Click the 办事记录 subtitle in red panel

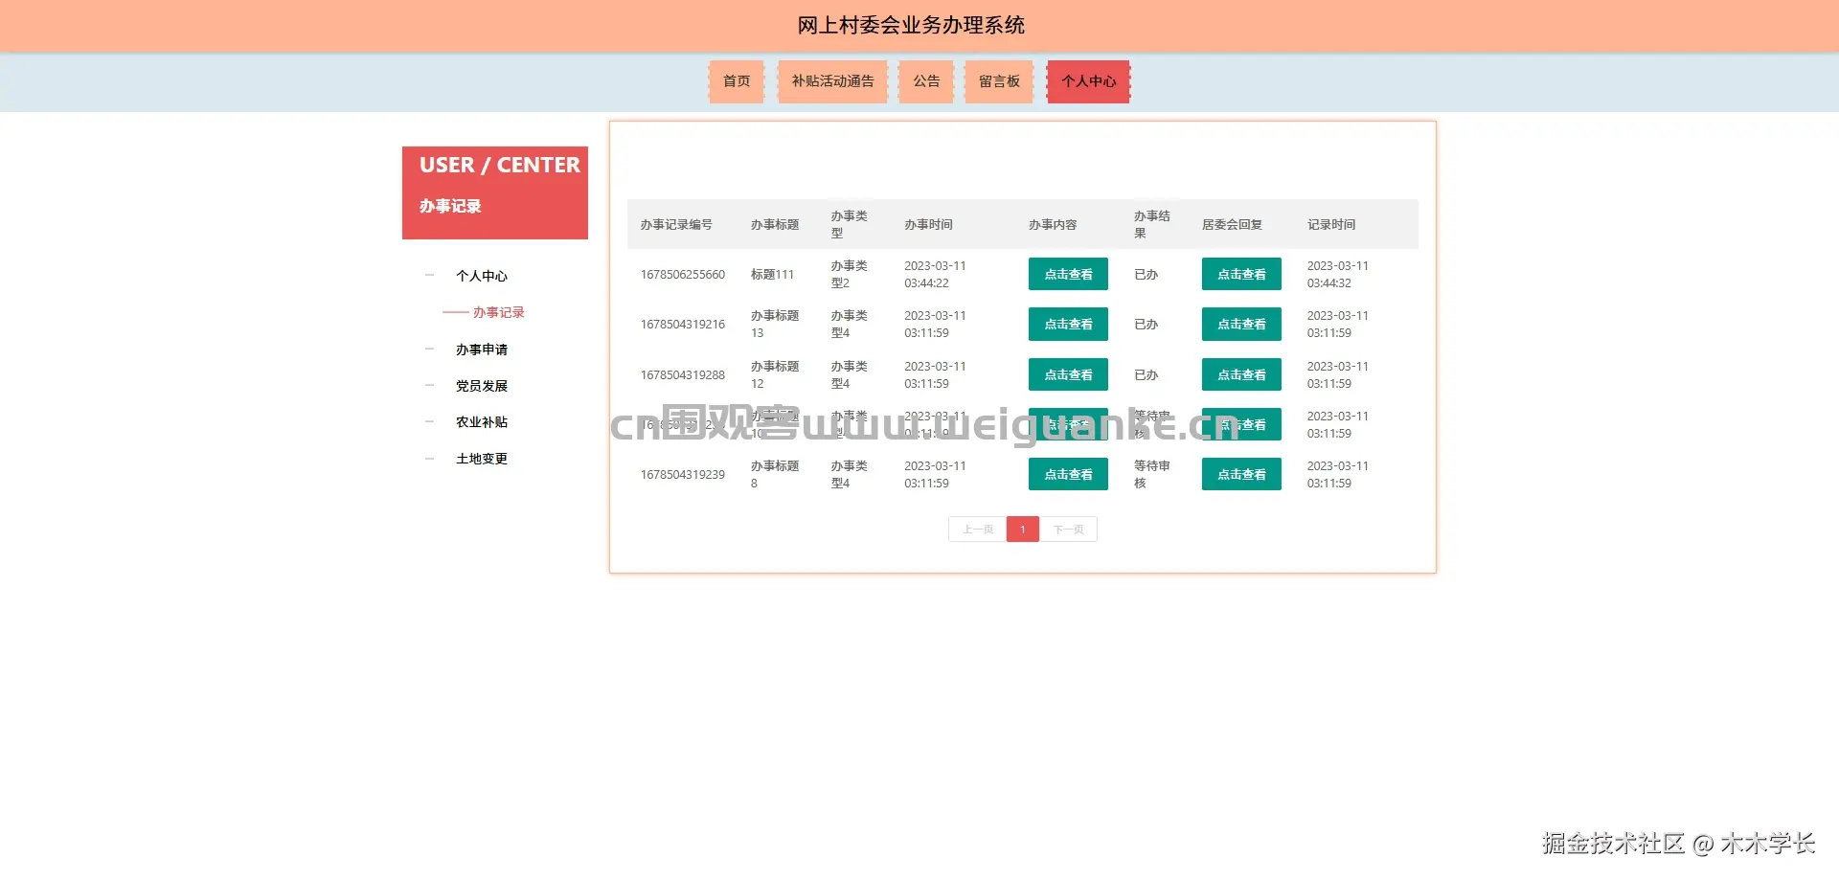click(x=450, y=206)
